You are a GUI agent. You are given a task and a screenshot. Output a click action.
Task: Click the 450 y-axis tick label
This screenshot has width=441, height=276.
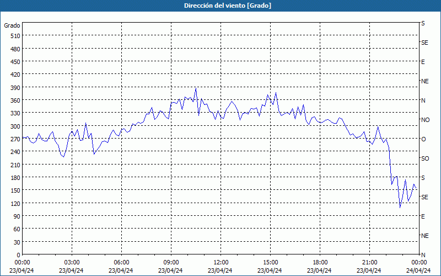(15, 62)
